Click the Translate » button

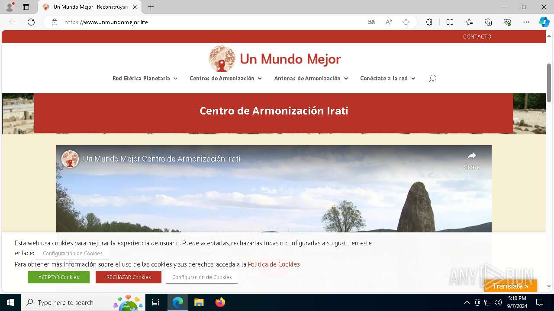510,286
